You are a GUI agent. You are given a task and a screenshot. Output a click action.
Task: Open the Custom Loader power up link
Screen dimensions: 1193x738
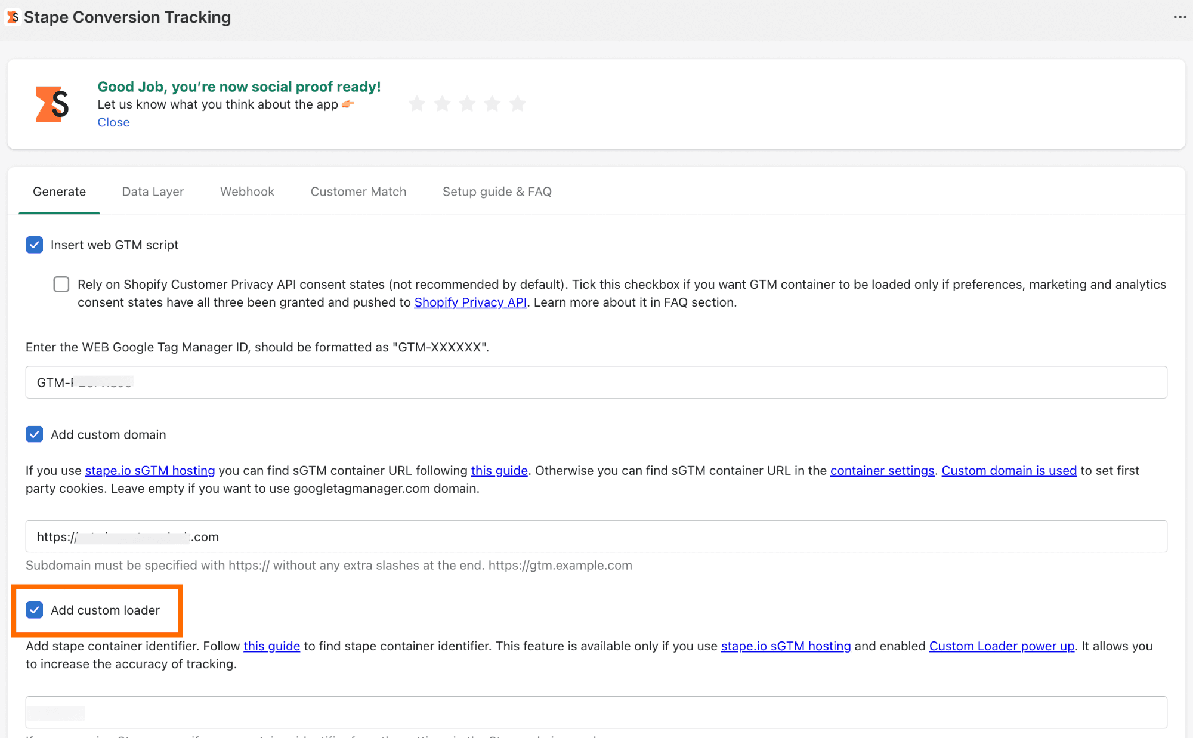coord(1001,646)
